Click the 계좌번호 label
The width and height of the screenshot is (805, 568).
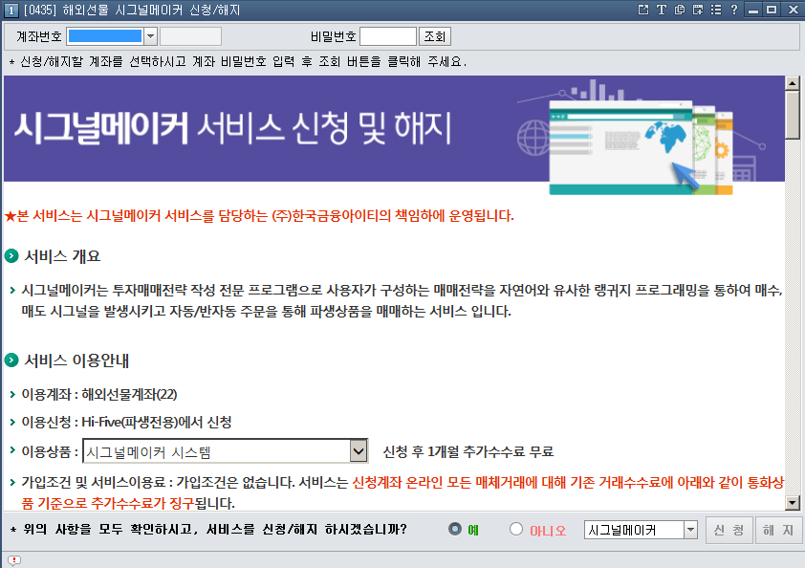point(39,36)
